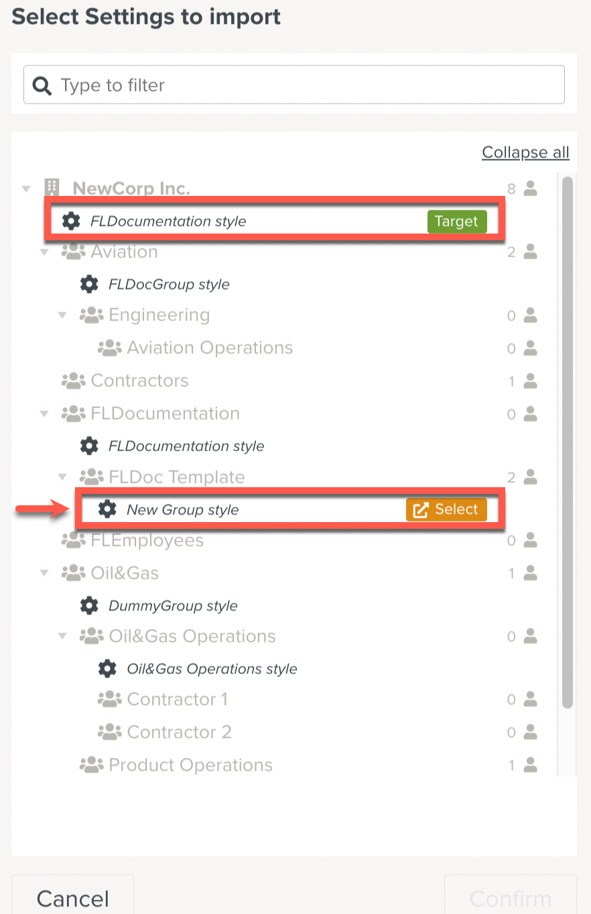Click user count icon on NewCorp Inc. row
Image resolution: width=591 pixels, height=914 pixels.
coord(531,189)
